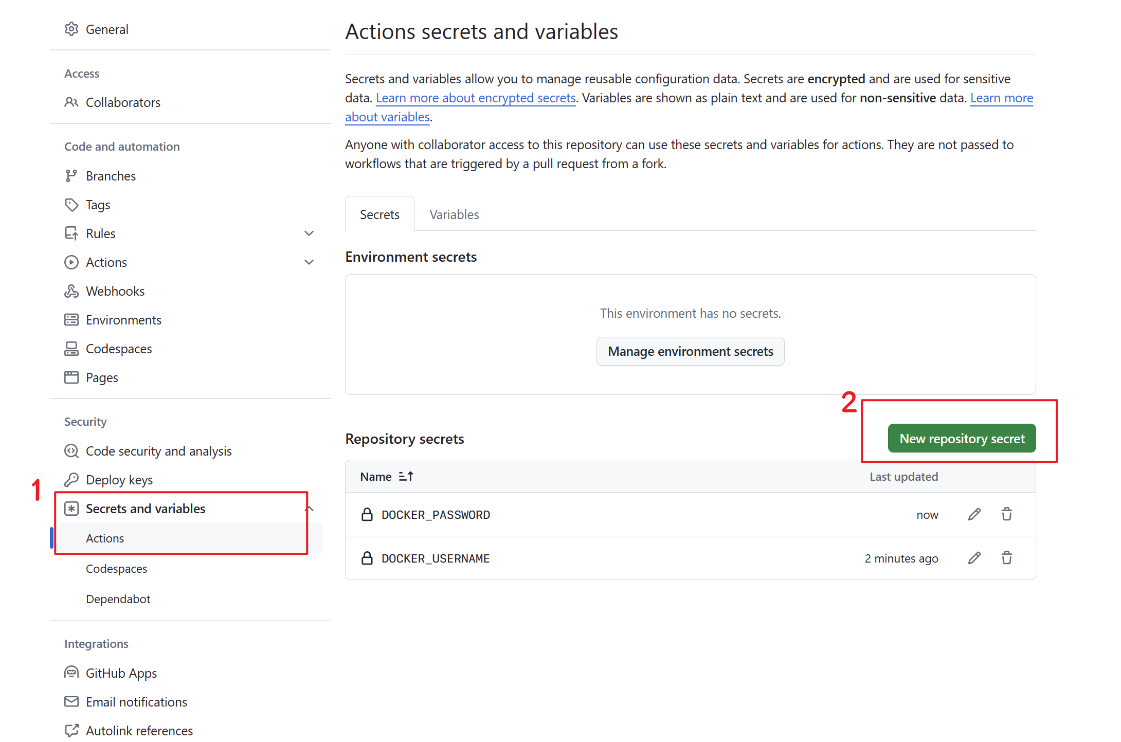Click the Code security and analysis icon
The width and height of the screenshot is (1121, 742).
tap(71, 451)
